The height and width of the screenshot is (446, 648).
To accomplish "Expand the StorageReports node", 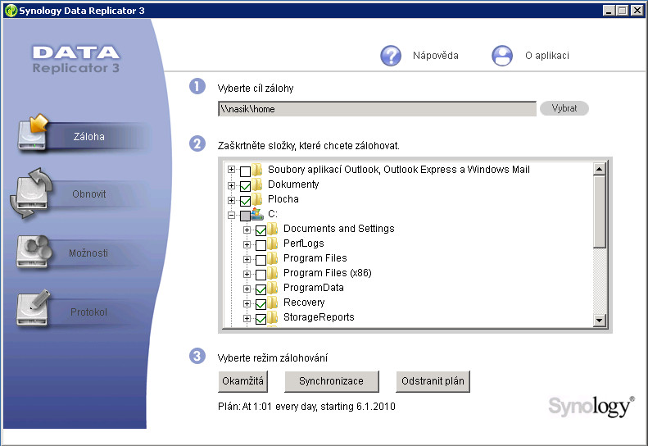I will click(x=247, y=318).
